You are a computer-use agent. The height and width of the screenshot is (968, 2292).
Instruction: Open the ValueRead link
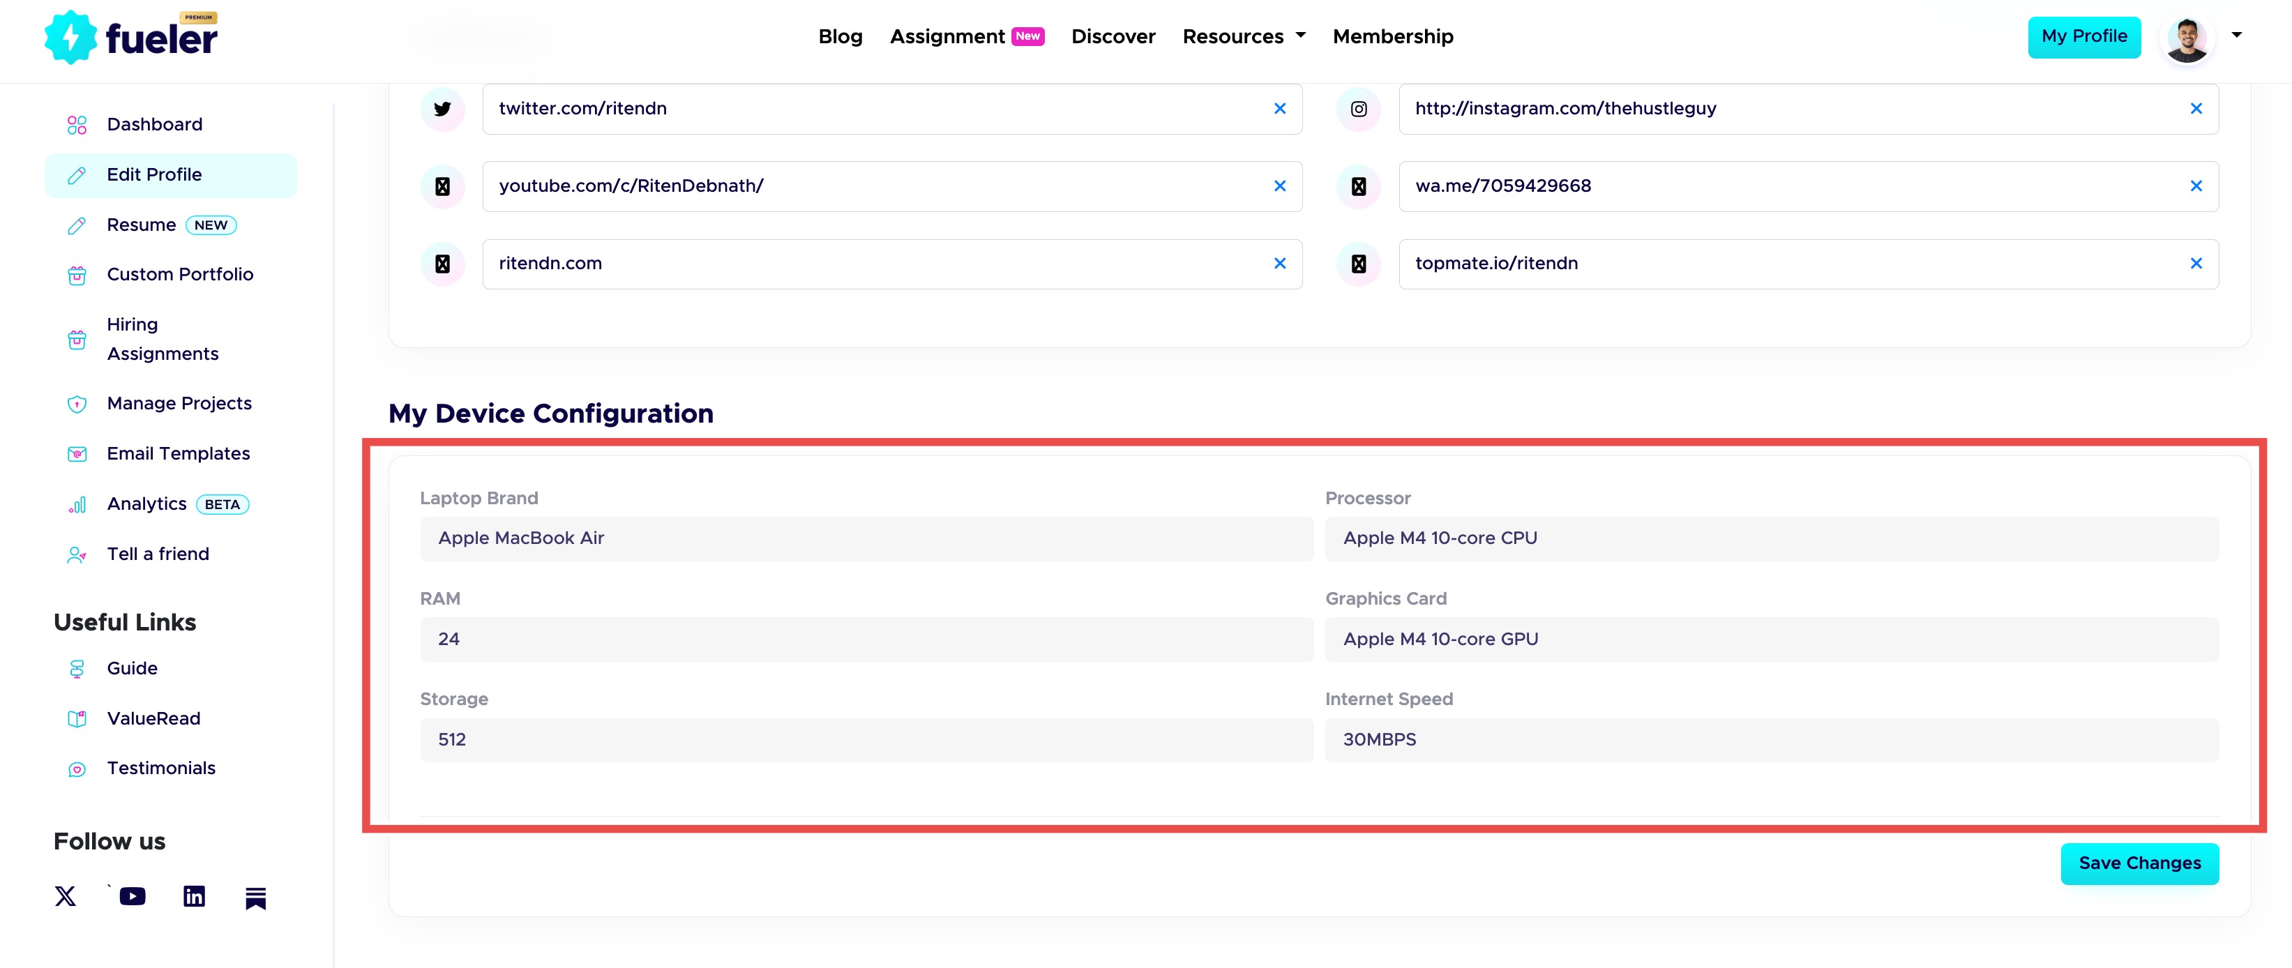pos(153,719)
